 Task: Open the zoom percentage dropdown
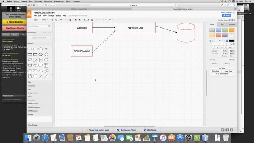tap(44, 20)
